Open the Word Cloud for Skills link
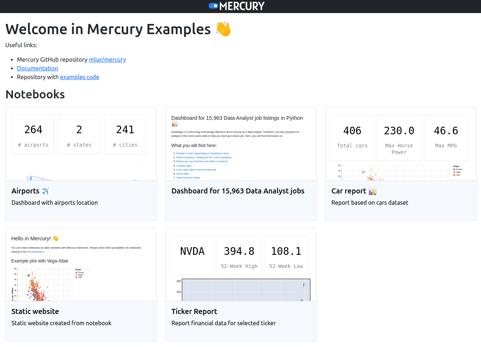This screenshot has height=347, width=481. point(188,177)
